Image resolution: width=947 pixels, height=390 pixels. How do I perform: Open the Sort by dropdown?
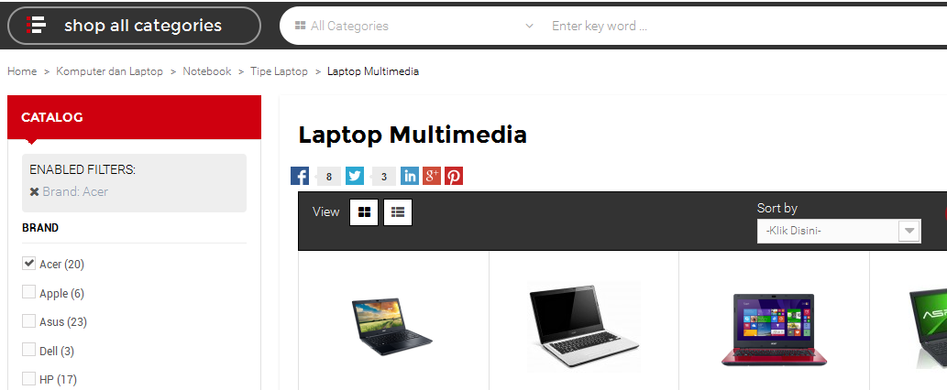(839, 231)
